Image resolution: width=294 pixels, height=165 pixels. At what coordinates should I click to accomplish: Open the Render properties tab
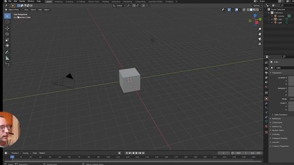(266, 68)
